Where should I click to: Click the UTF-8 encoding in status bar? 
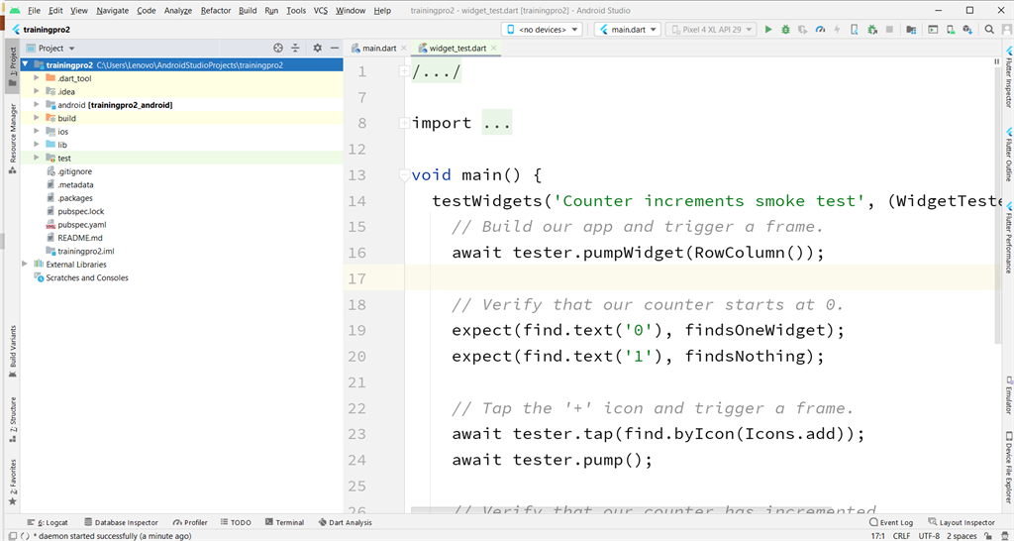pos(929,536)
